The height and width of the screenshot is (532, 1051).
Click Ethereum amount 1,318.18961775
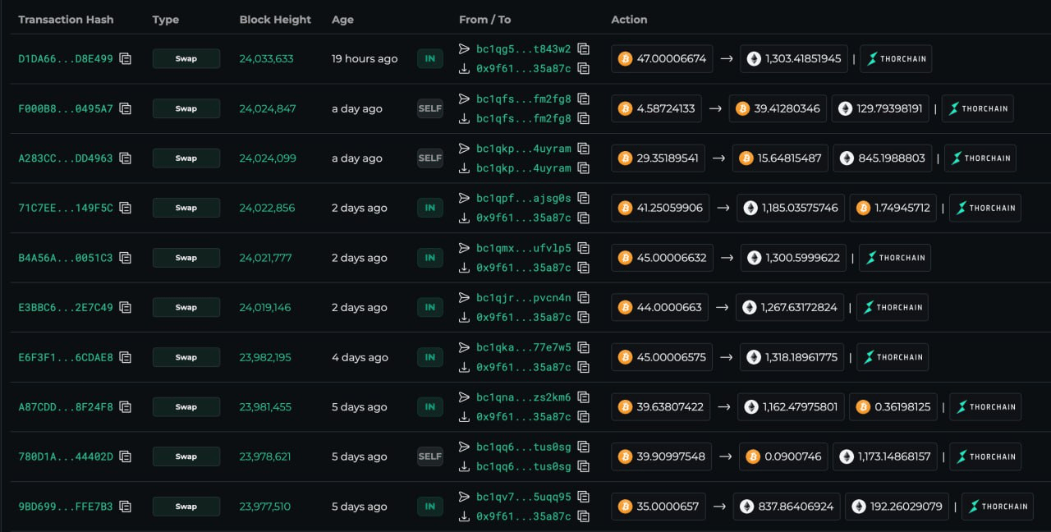point(793,357)
